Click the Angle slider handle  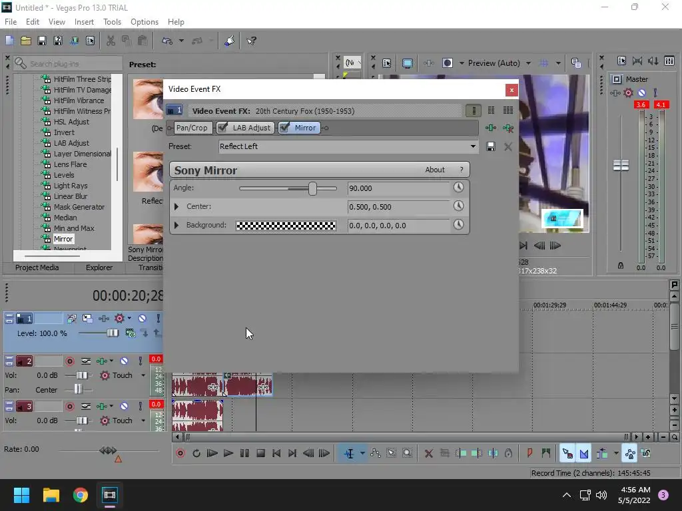312,188
